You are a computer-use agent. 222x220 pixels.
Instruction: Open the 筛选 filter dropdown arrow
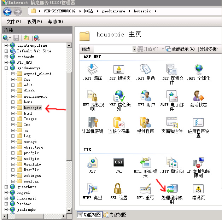(134, 49)
